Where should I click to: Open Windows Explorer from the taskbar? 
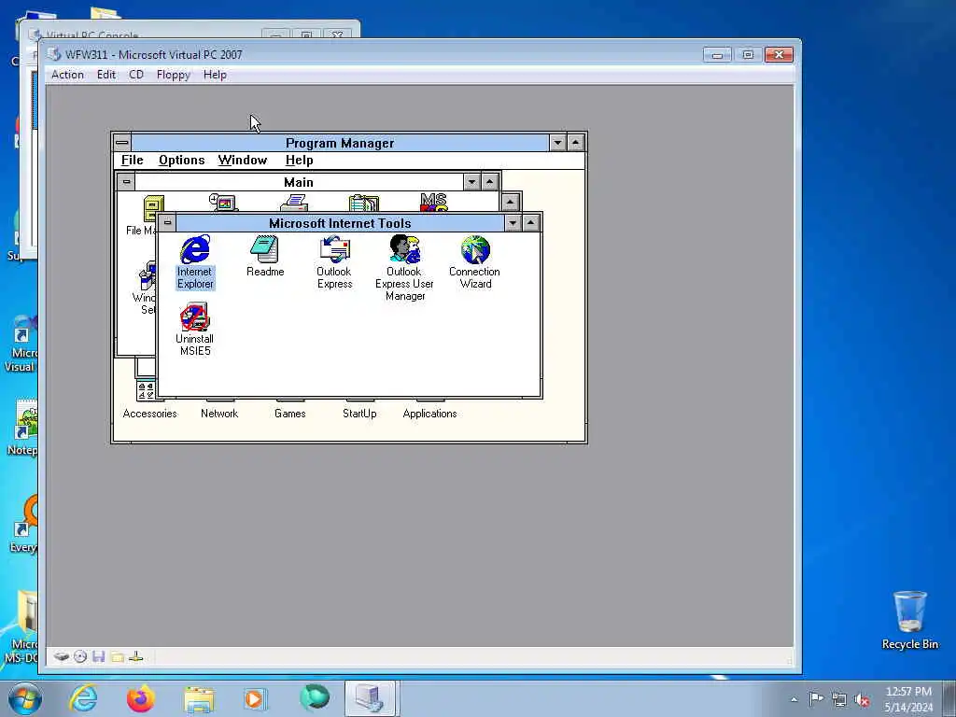[199, 698]
